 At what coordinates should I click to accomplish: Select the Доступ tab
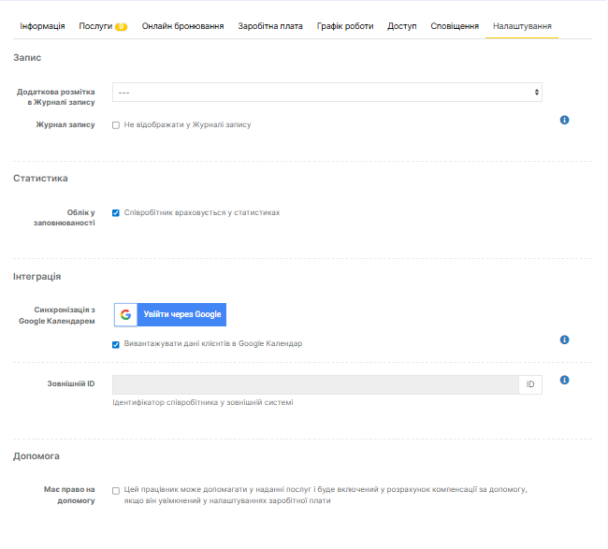coord(402,25)
